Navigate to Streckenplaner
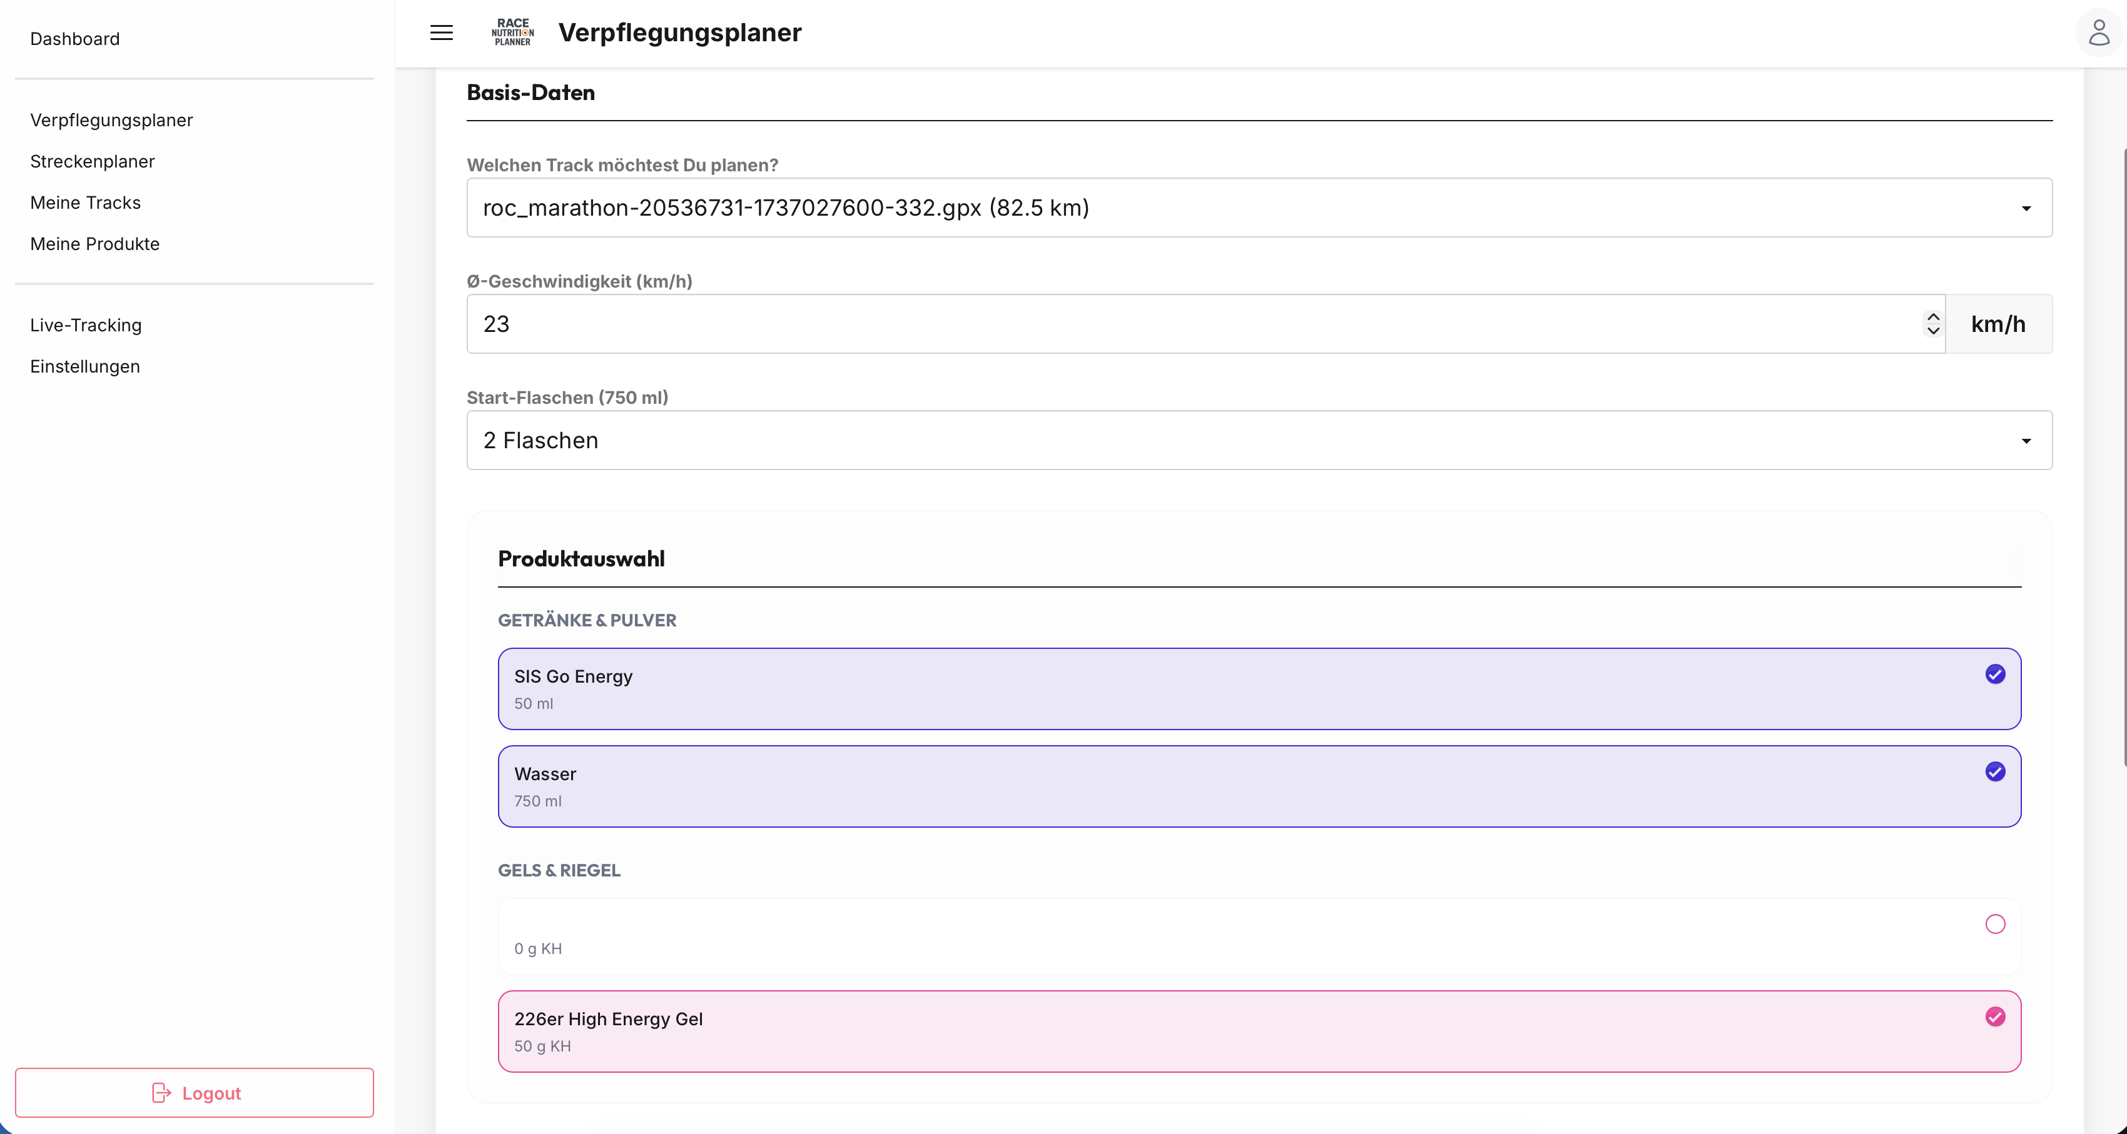Viewport: 2127px width, 1134px height. (x=92, y=161)
